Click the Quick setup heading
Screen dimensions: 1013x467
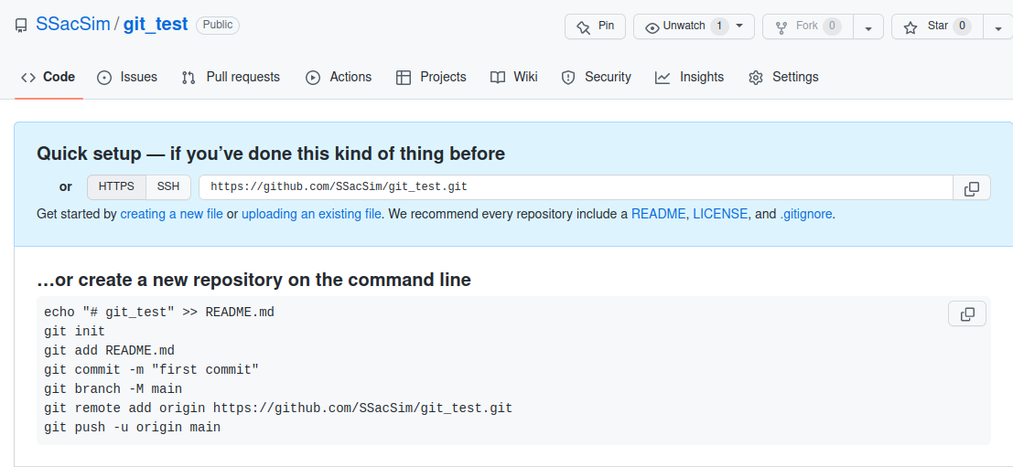pos(271,154)
